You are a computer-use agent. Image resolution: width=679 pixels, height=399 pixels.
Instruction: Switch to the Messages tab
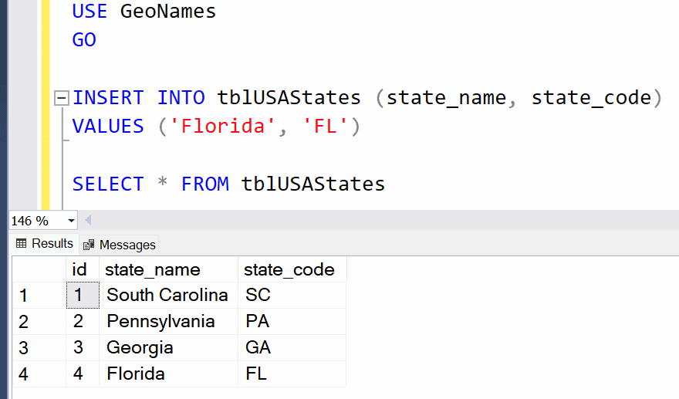(120, 245)
